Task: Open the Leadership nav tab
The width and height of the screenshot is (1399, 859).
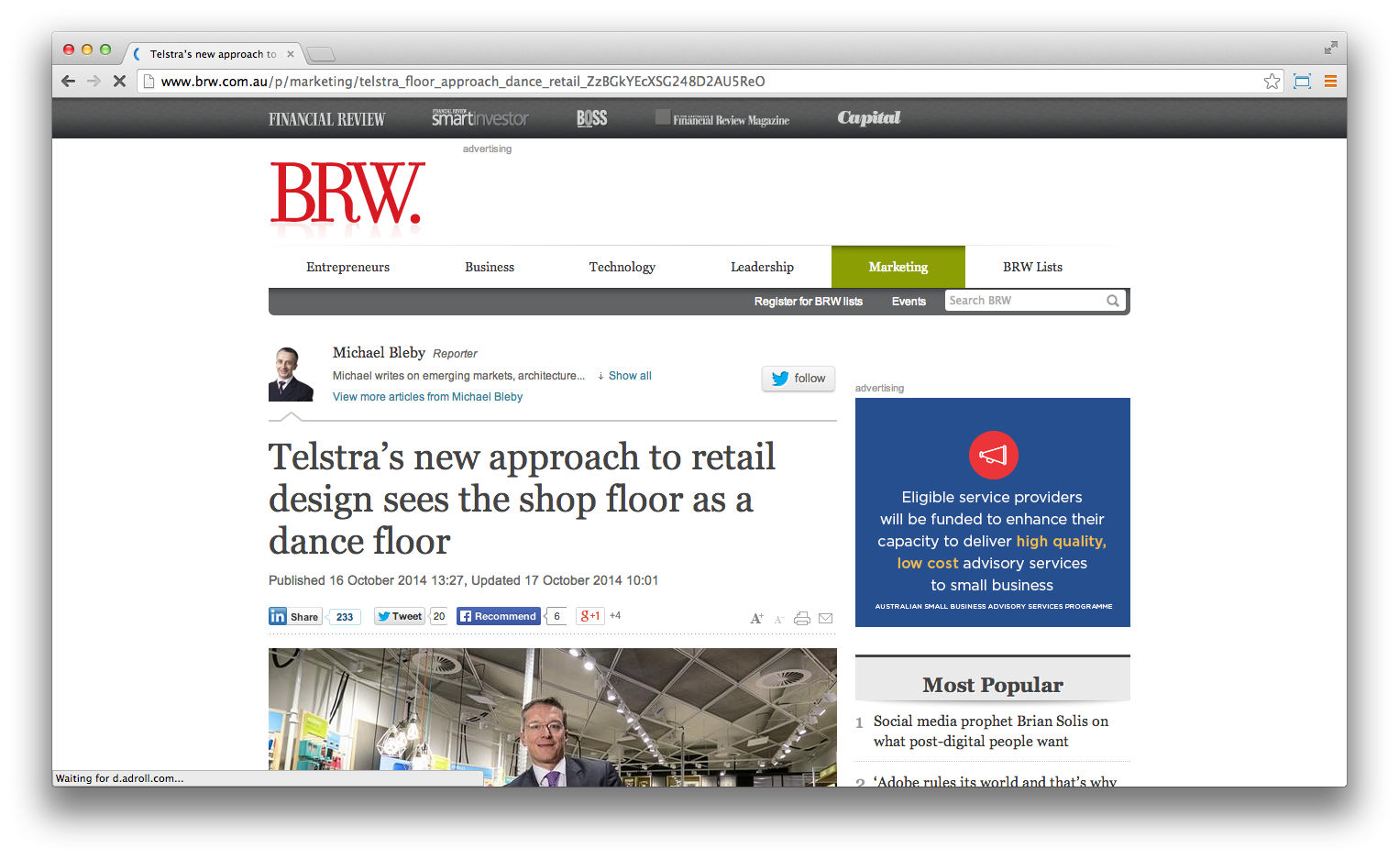Action: 762,267
